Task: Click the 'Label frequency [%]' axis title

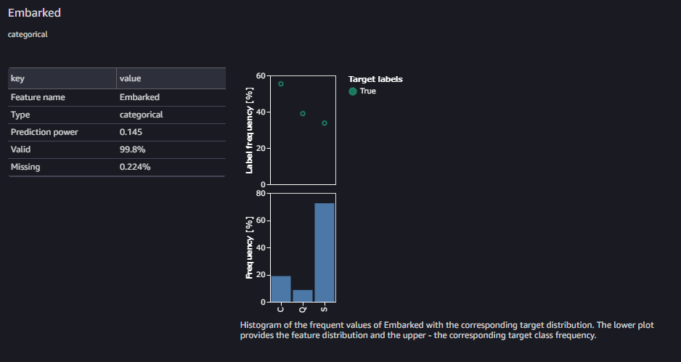Action: pyautogui.click(x=250, y=131)
